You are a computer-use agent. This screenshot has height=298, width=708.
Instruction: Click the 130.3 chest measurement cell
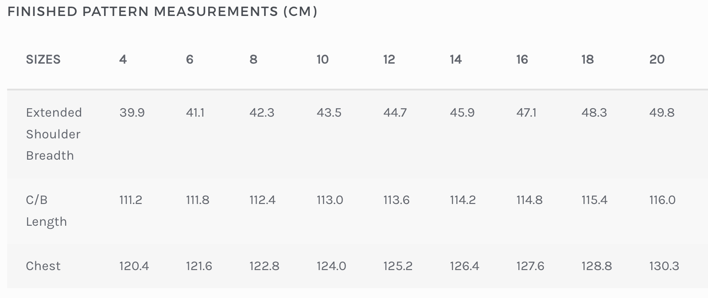[x=664, y=266]
